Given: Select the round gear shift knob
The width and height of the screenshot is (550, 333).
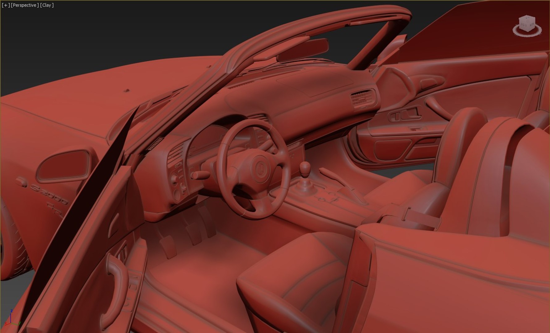Looking at the screenshot, I should tap(305, 167).
